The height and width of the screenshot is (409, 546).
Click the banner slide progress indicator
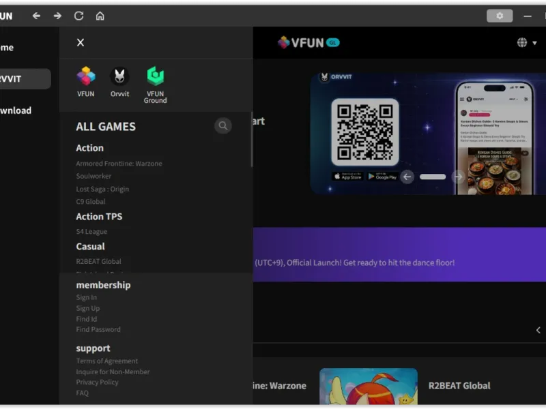click(x=433, y=177)
